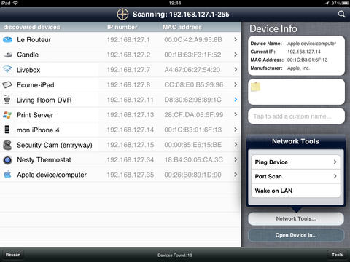The height and width of the screenshot is (262, 350).
Task: Tap the Wi-Fi icon beside Livebox
Action: coord(7,70)
